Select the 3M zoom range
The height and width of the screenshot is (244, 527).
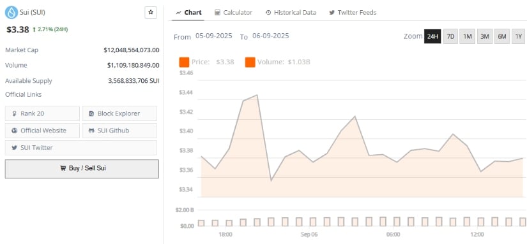(x=484, y=36)
